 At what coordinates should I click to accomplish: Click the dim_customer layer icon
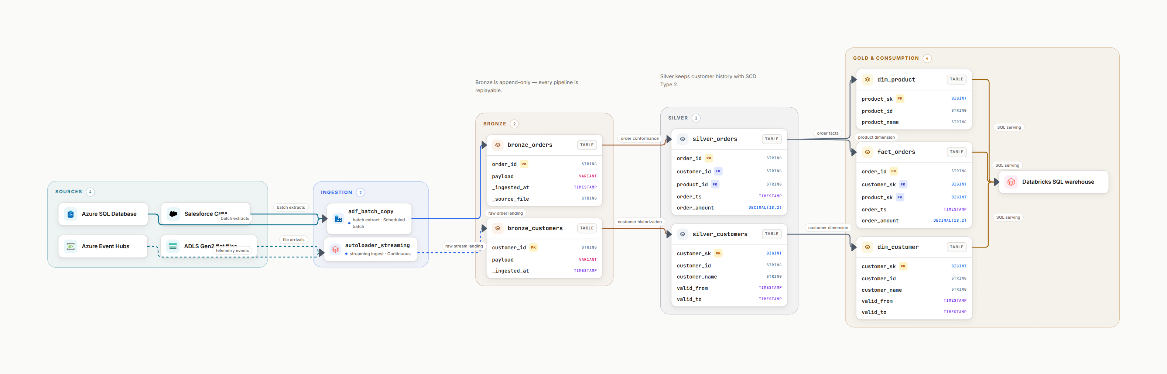tap(867, 247)
